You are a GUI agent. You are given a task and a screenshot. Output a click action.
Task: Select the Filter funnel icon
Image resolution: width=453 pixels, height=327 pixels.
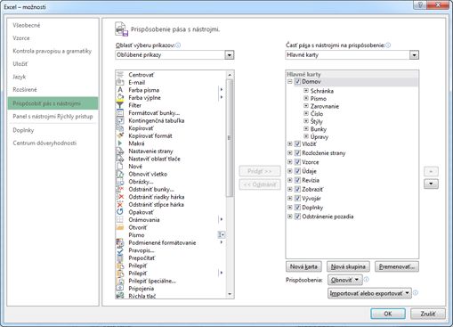click(120, 105)
